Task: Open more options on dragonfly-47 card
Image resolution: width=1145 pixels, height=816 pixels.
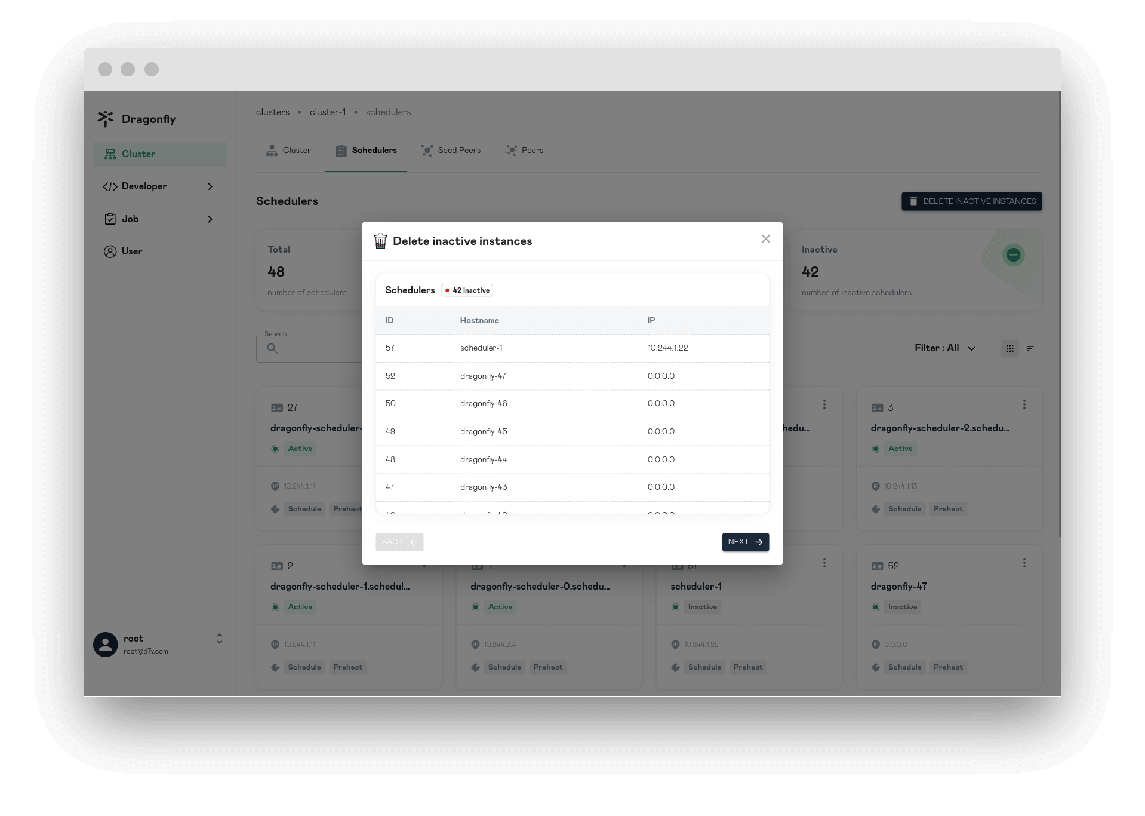Action: coord(1024,563)
